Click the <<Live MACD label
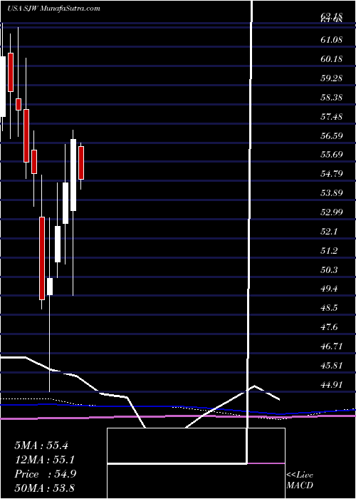 pyautogui.click(x=300, y=480)
